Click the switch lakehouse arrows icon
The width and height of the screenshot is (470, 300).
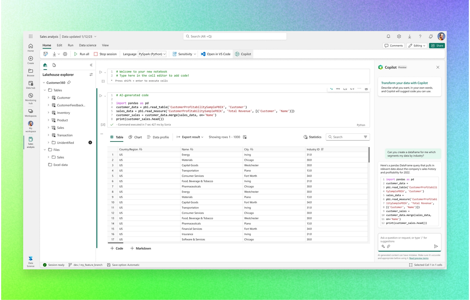[91, 75]
